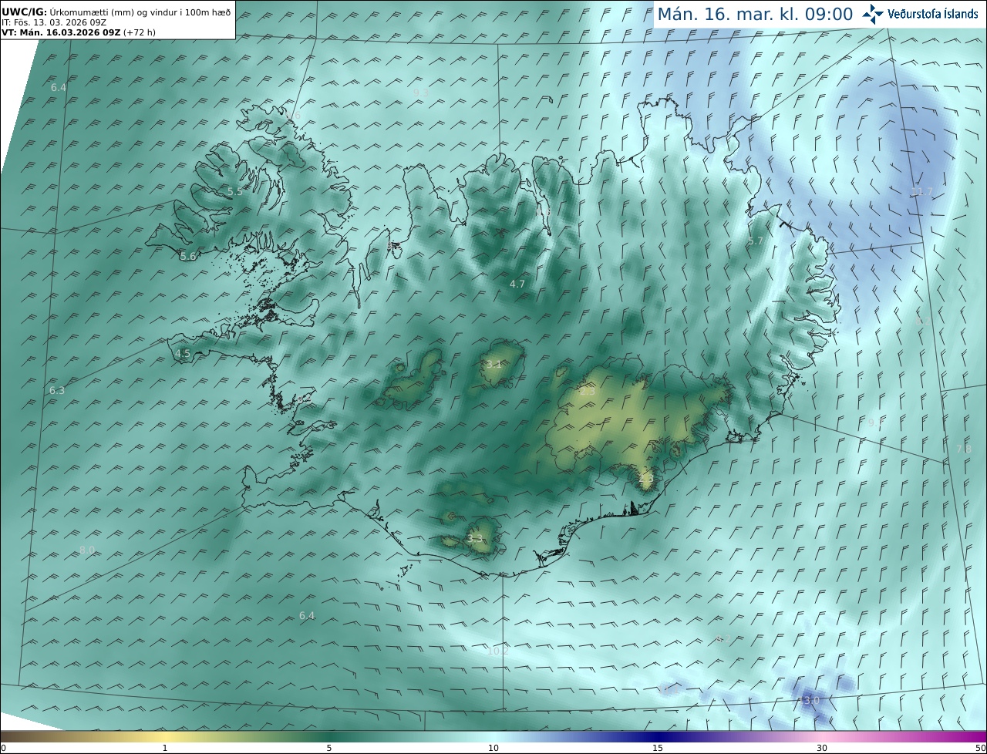This screenshot has height=754, width=987.
Task: Click the 5.6 value label on the map
Action: pos(188,256)
